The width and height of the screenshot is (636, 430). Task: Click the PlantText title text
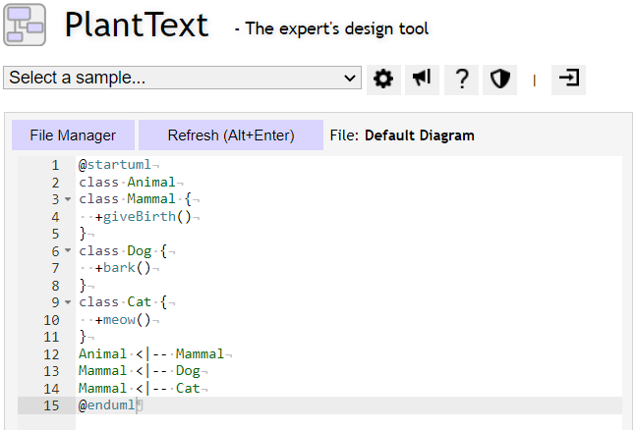point(137,26)
